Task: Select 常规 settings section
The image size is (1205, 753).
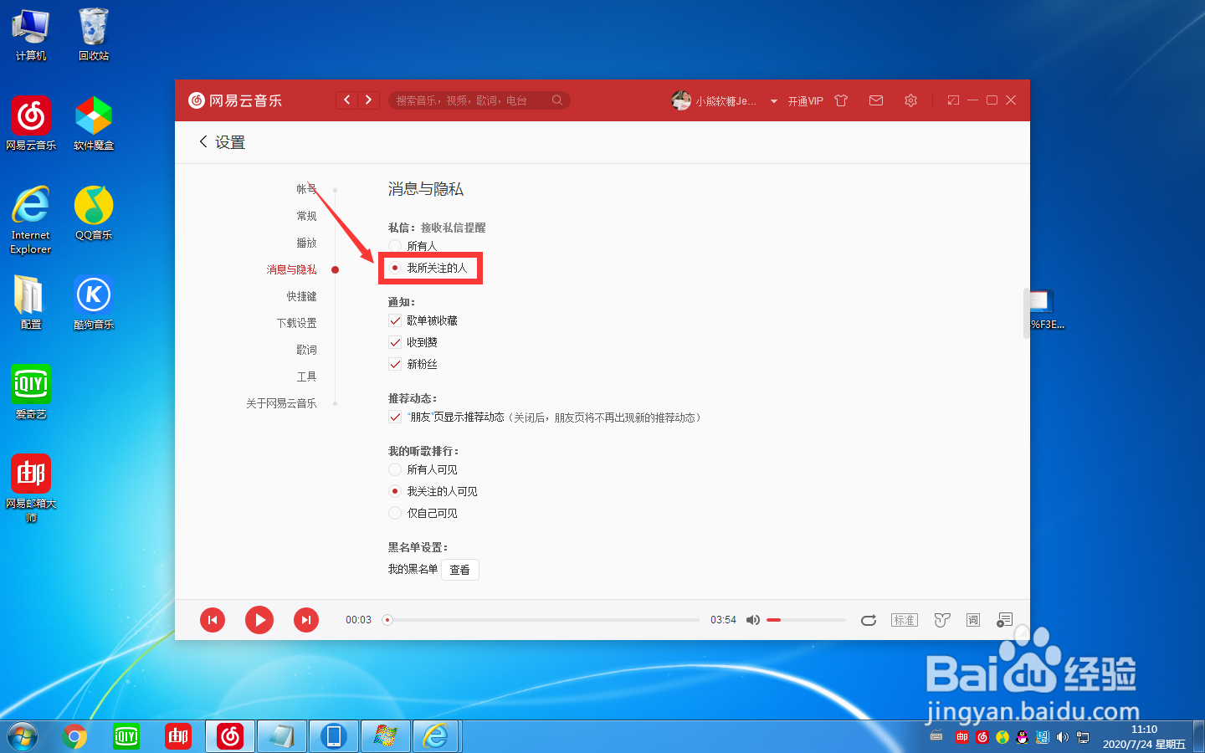Action: click(306, 216)
